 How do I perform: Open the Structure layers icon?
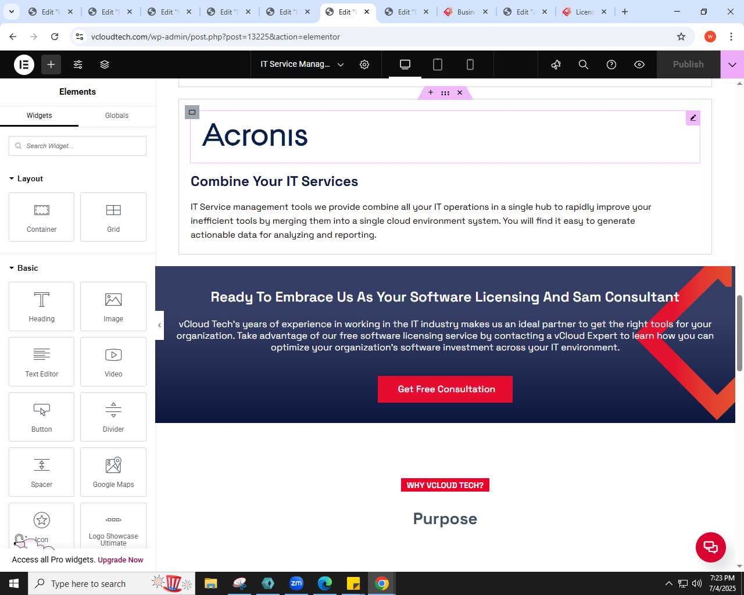105,64
